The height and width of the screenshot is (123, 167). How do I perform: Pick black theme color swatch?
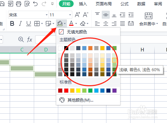66,48
